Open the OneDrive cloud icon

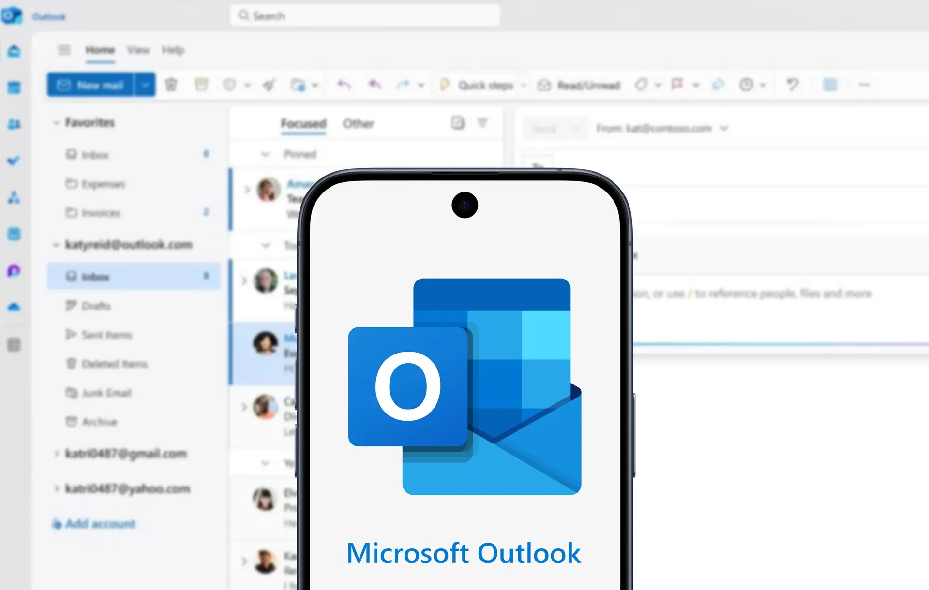[14, 307]
